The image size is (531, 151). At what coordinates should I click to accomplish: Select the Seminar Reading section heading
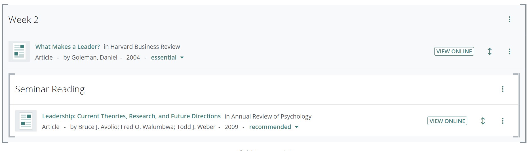(x=50, y=89)
